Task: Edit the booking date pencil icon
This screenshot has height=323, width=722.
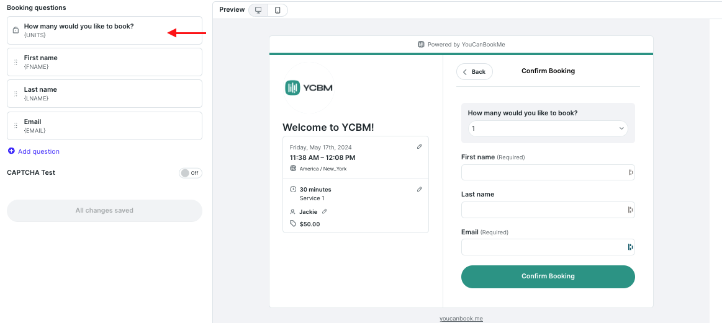Action: [x=420, y=147]
